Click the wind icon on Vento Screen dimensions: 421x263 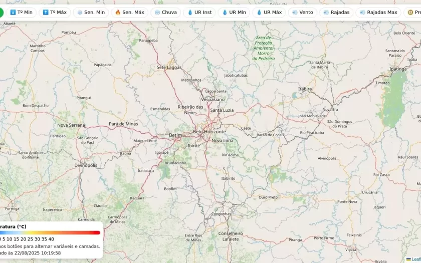[295, 13]
